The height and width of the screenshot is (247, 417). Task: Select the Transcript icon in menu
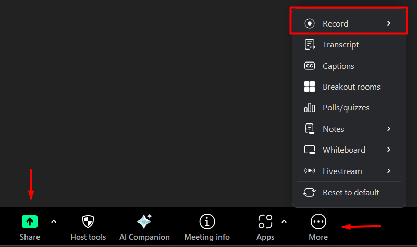(310, 44)
